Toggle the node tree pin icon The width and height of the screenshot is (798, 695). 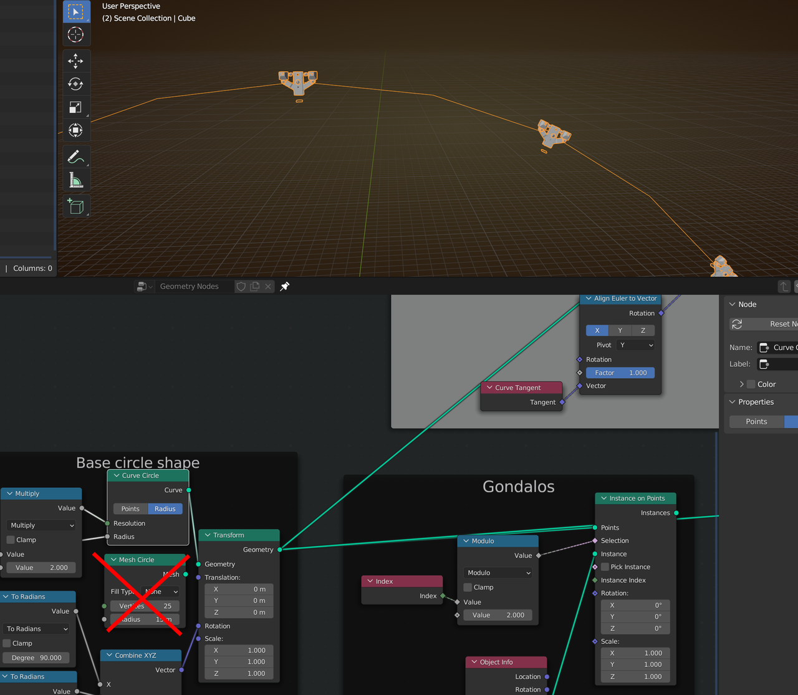[x=285, y=286]
